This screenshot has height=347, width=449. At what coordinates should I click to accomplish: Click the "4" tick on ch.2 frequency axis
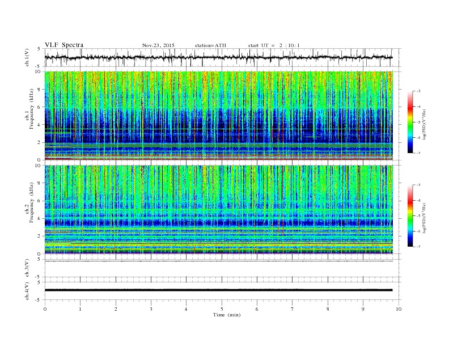[x=40, y=218]
